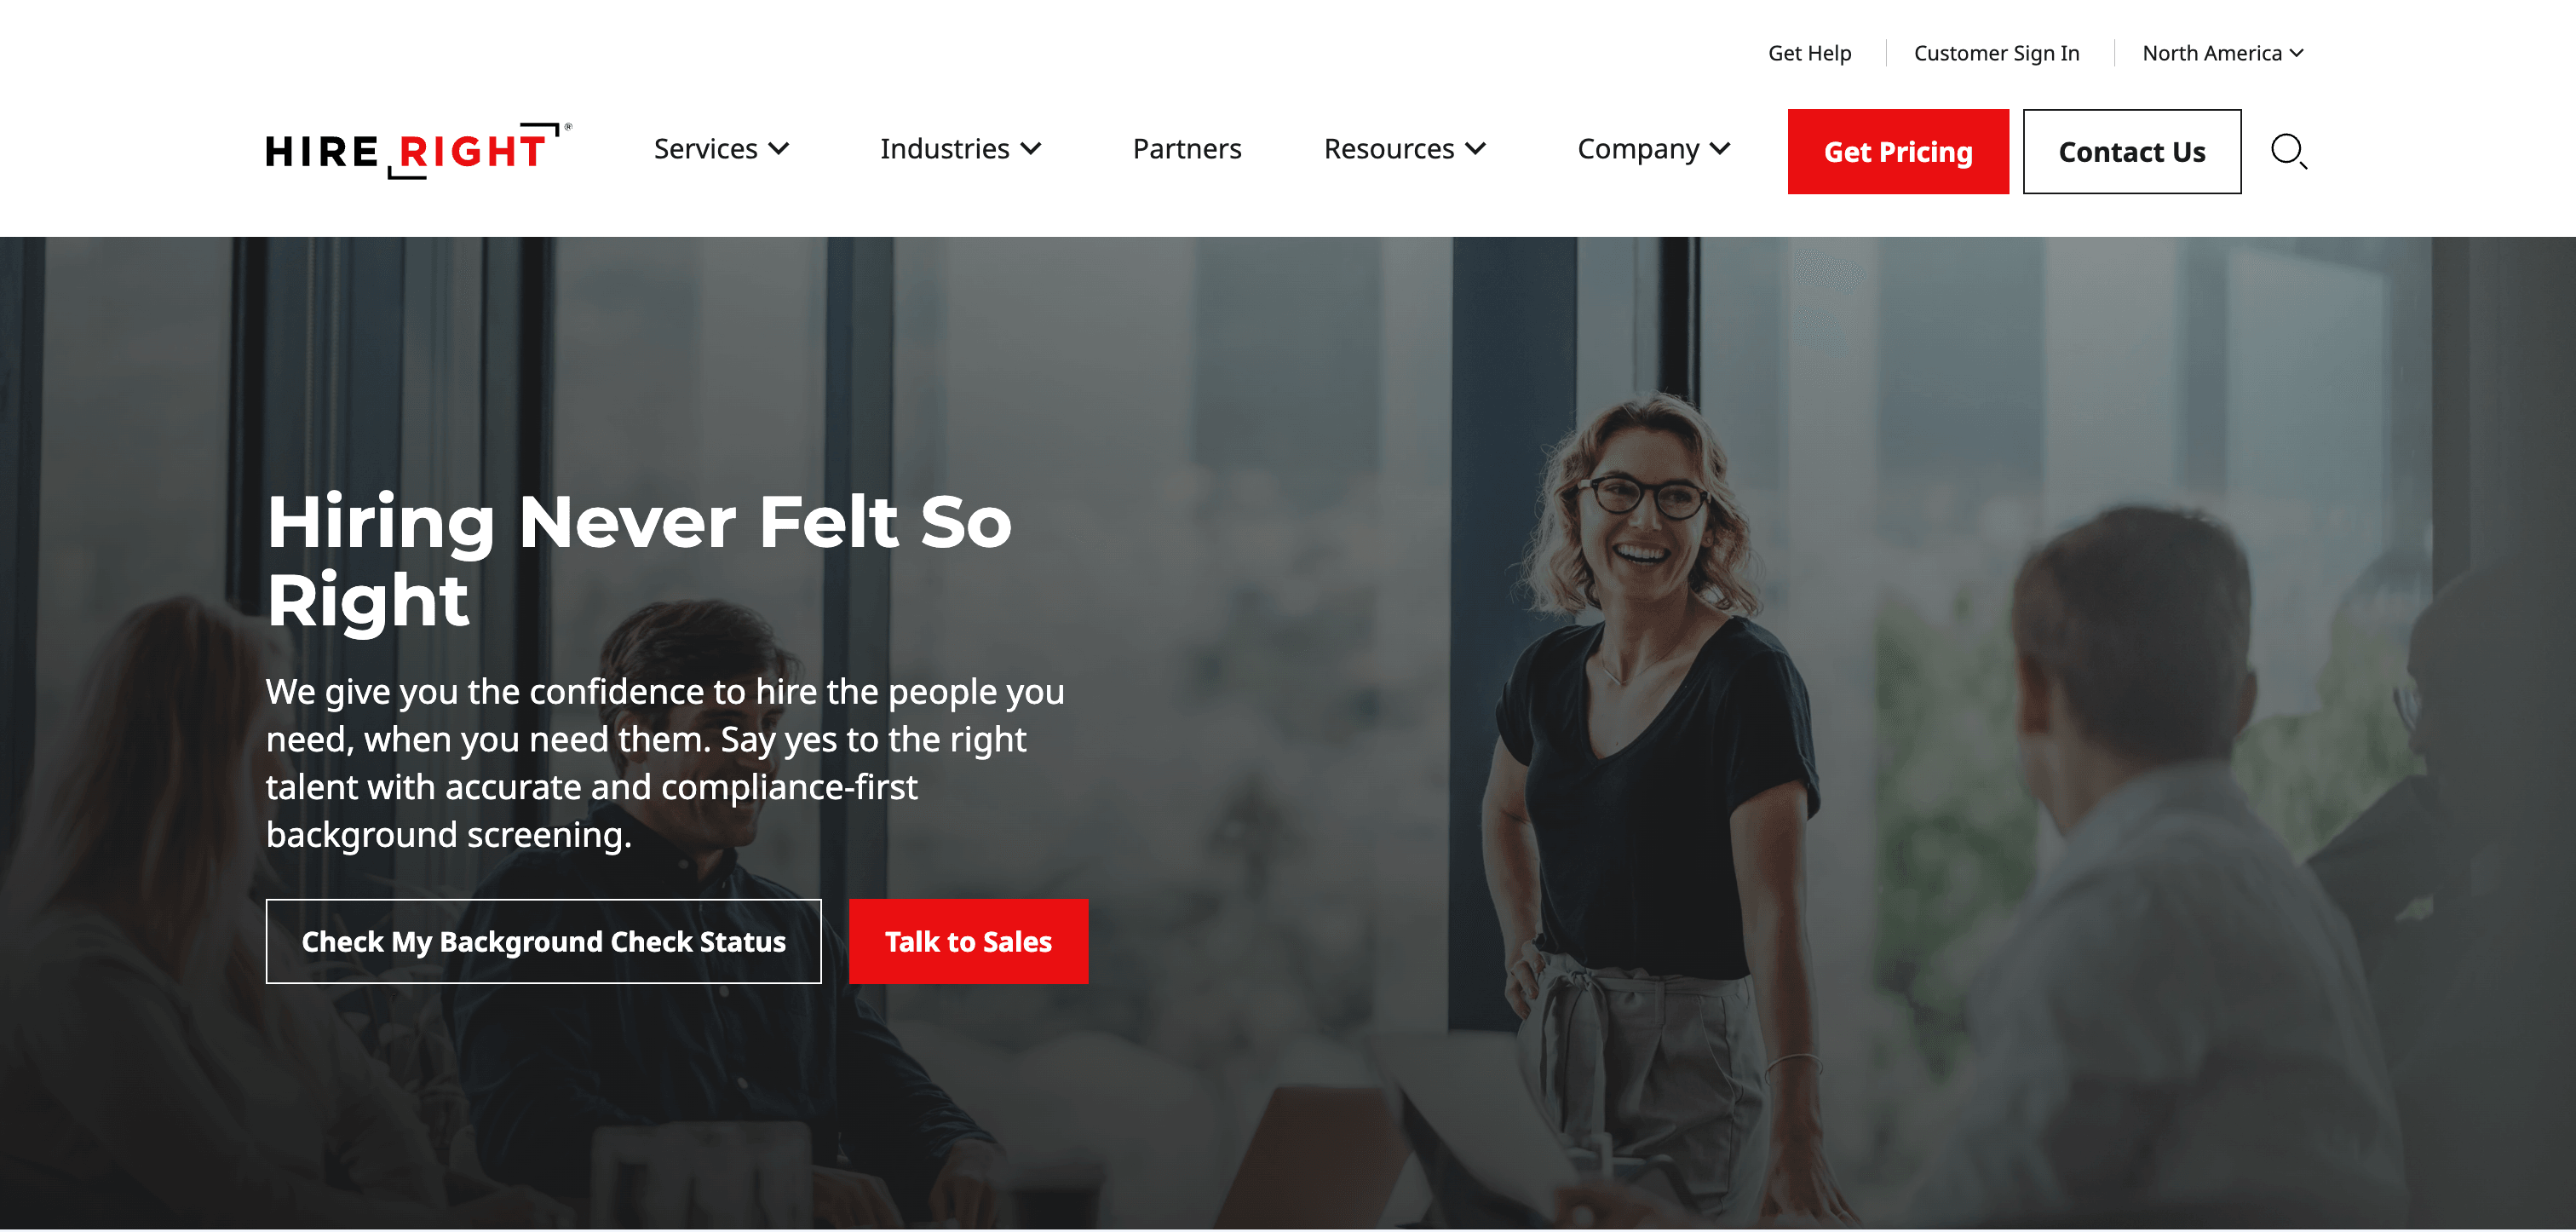Click the HireRight logo
This screenshot has height=1232, width=2576.
point(418,151)
